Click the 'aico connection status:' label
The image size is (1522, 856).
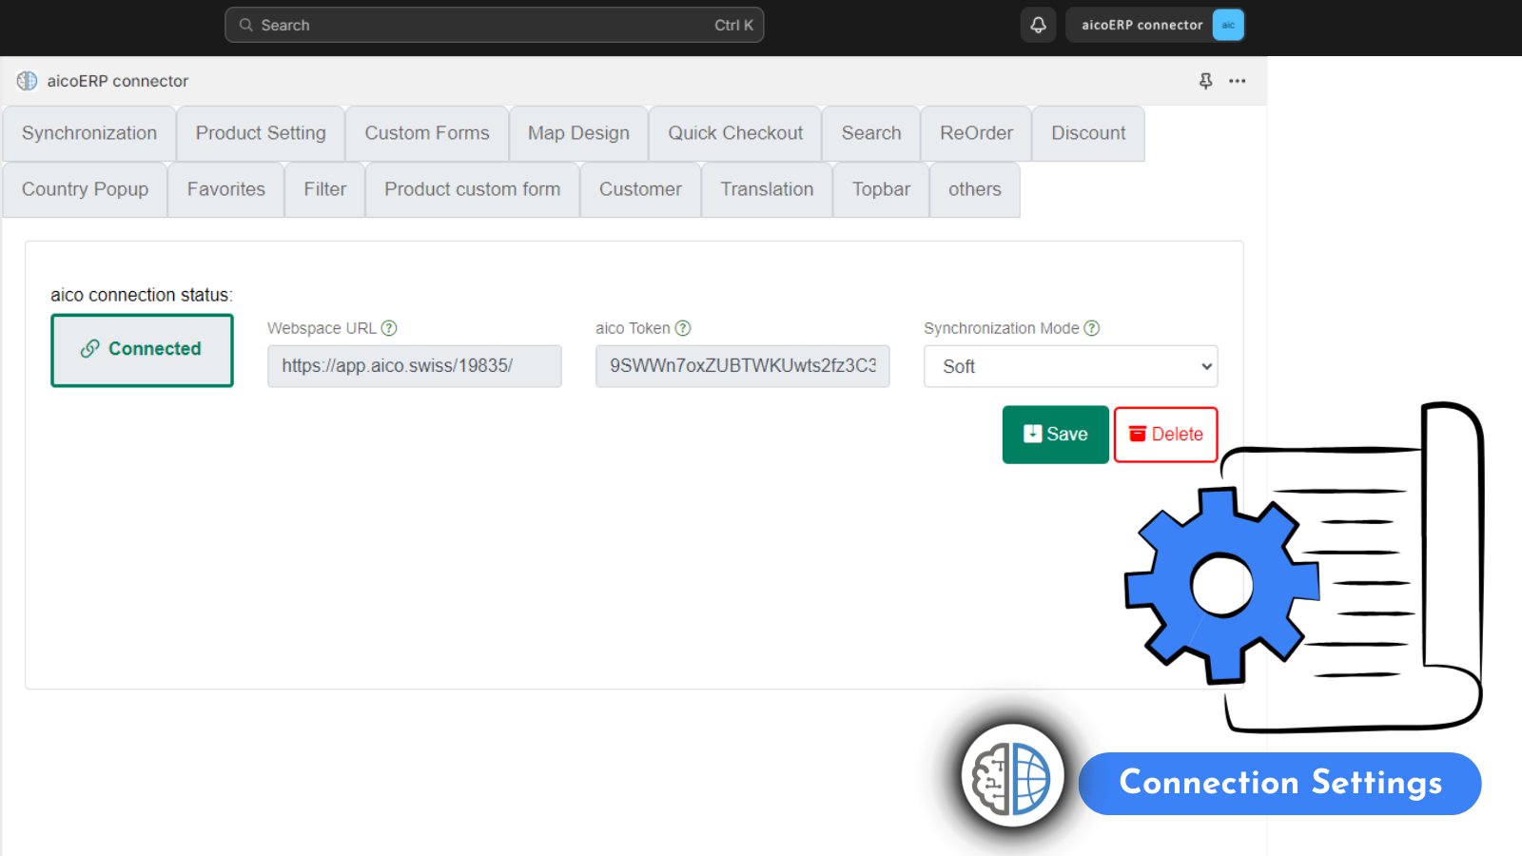(142, 295)
